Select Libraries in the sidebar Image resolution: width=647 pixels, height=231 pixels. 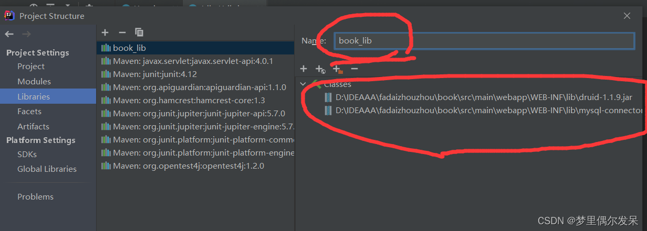(x=34, y=97)
